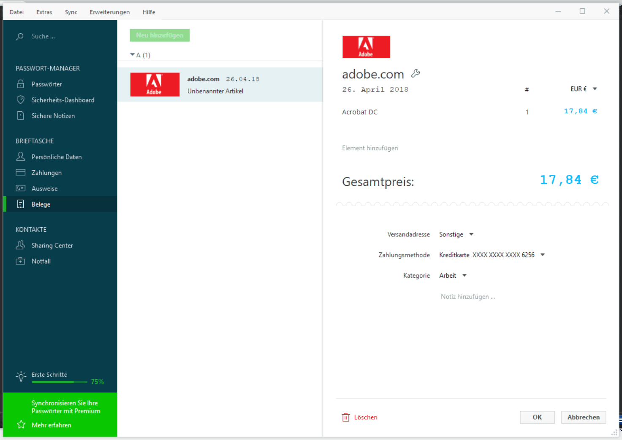This screenshot has height=440, width=622.
Task: Click the Notiz hinzufügen field
Action: 468,297
